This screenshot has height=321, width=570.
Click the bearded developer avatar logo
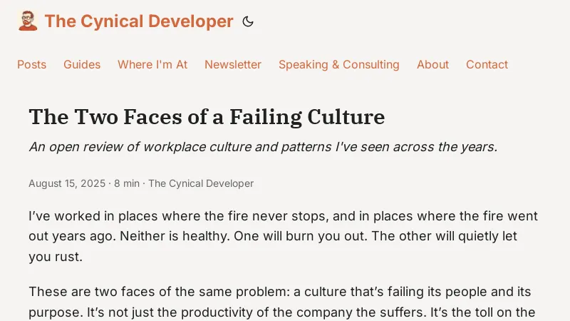point(28,21)
